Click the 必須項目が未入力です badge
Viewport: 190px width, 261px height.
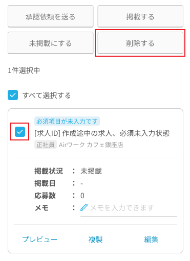(67, 121)
